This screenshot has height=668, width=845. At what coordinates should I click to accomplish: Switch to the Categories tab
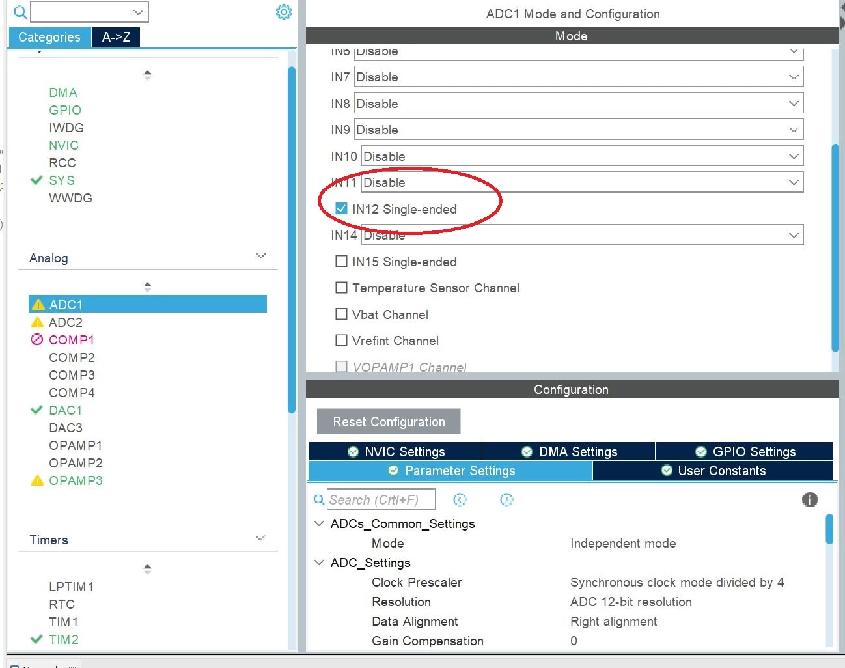click(x=49, y=37)
